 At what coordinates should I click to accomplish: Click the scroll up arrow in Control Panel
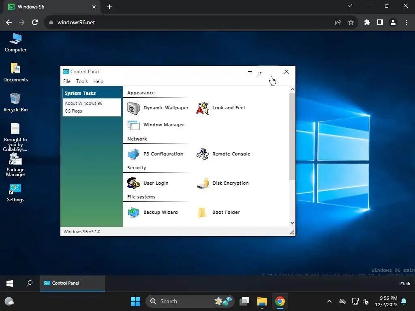[292, 89]
